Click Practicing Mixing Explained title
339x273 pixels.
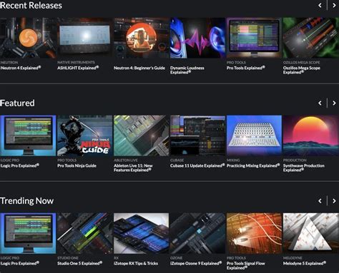tap(253, 165)
